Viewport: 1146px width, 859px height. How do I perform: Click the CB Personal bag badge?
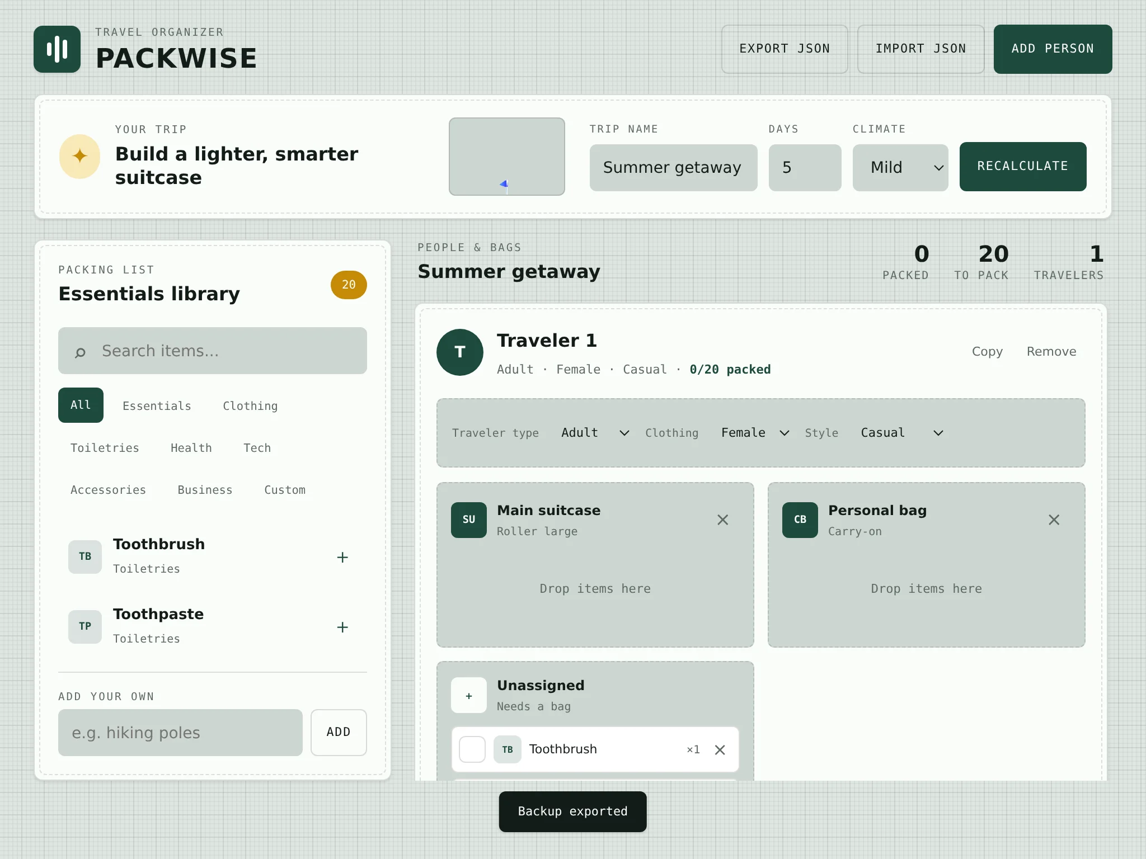coord(800,520)
